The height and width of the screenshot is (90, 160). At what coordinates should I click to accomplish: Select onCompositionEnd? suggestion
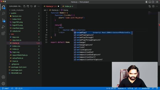[102, 52]
